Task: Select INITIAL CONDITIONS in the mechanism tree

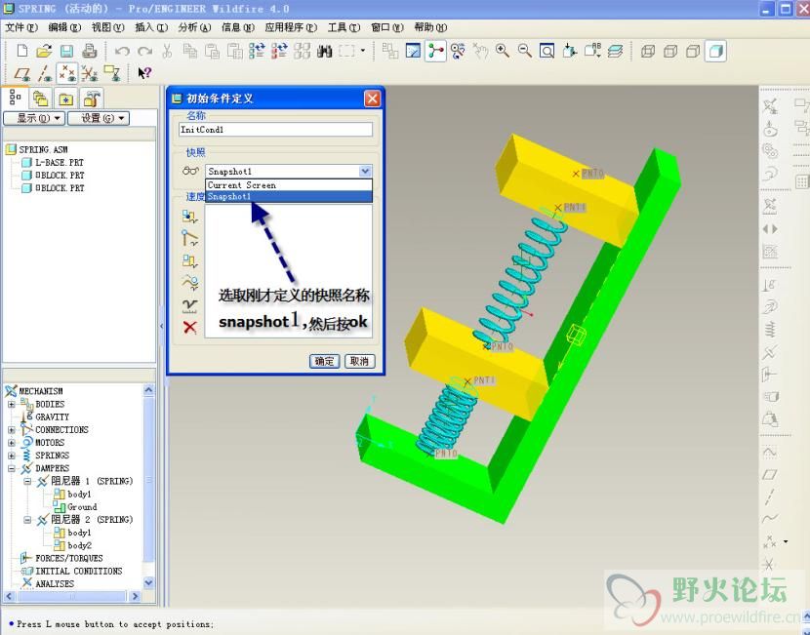Action: (78, 571)
